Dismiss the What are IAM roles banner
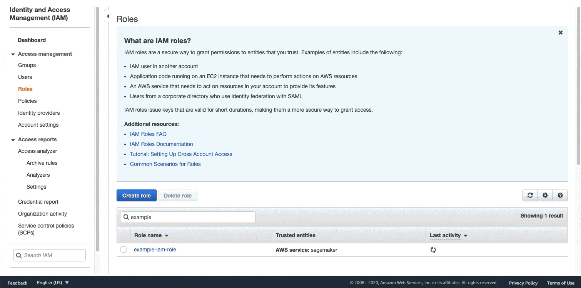 [x=560, y=32]
